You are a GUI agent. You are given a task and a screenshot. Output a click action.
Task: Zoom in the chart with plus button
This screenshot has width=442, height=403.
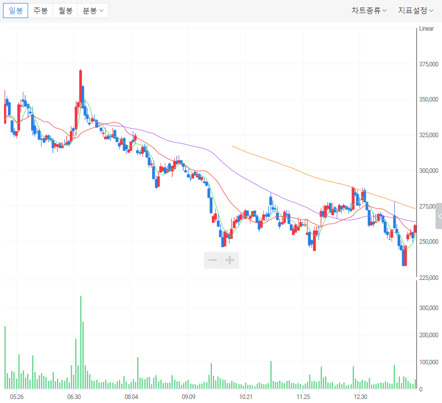230,260
